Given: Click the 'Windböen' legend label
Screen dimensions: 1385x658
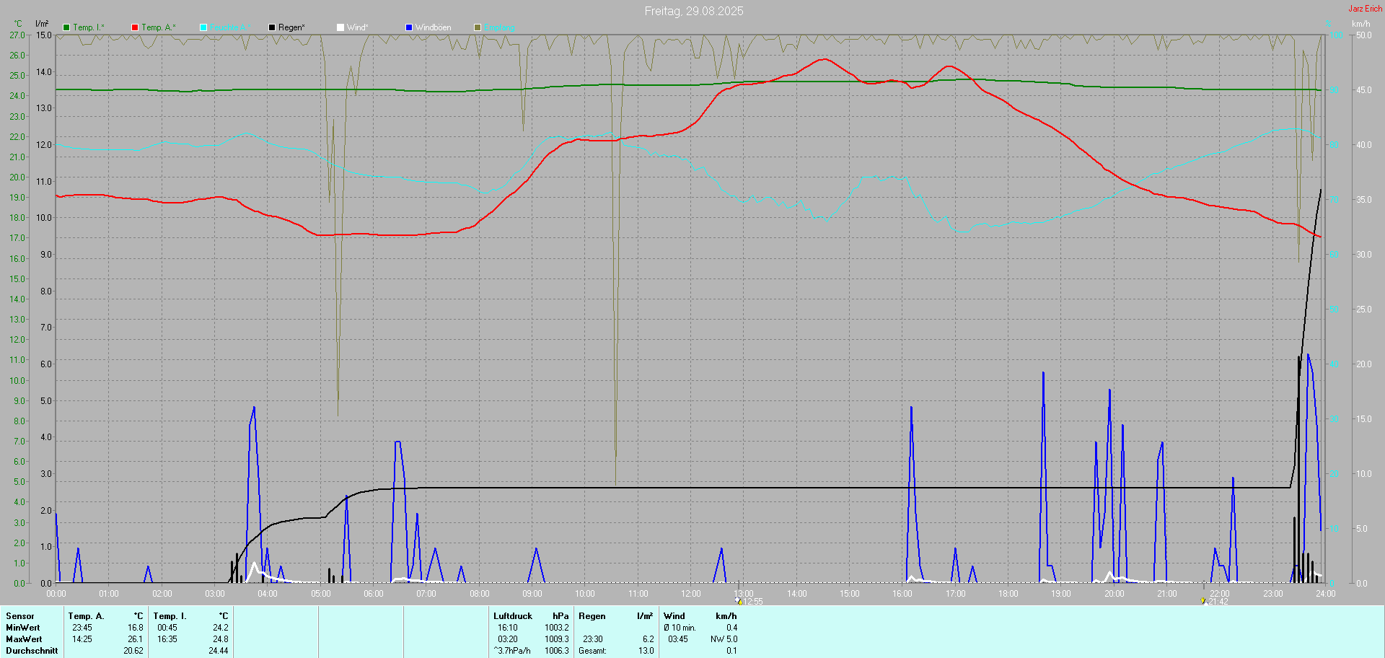Looking at the screenshot, I should tap(433, 27).
